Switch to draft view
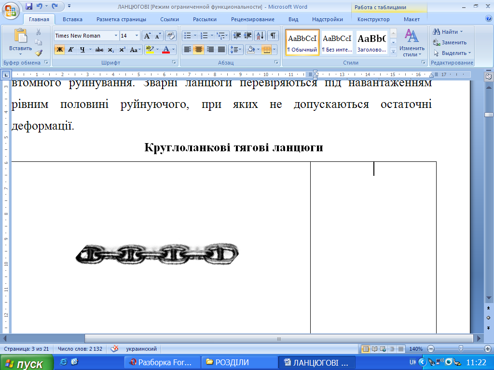494x370 pixels. click(x=401, y=349)
